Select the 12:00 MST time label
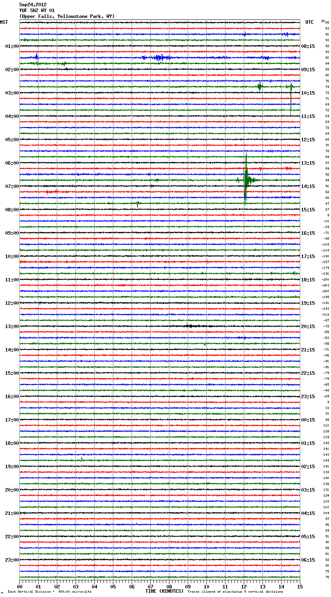 [12, 303]
